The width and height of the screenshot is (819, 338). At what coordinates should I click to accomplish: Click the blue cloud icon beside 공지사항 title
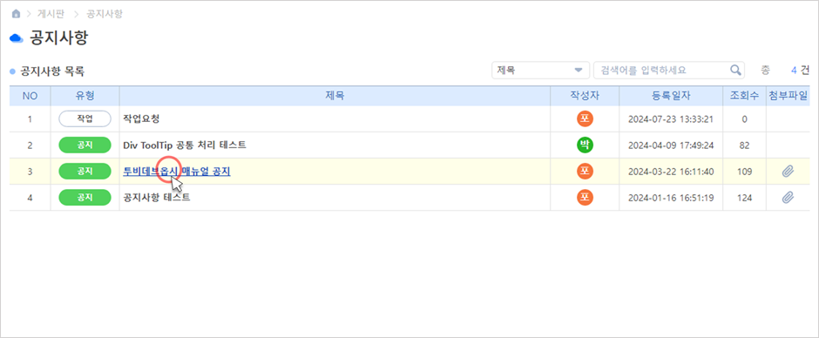pos(17,38)
